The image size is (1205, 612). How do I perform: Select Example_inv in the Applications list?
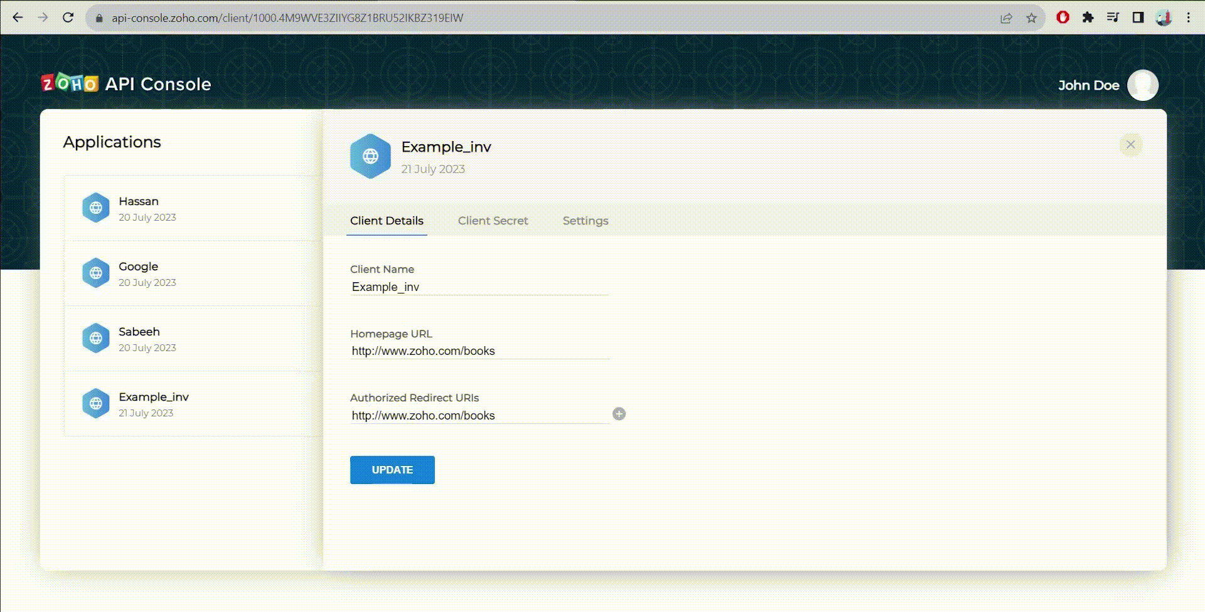(x=154, y=404)
